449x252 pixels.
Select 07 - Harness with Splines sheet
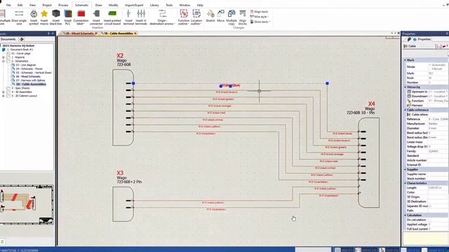click(30, 80)
